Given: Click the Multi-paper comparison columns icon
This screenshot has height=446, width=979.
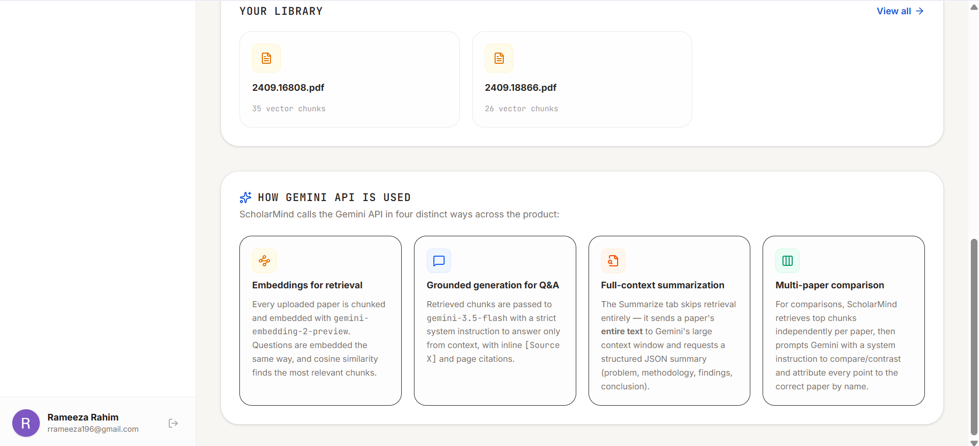Looking at the screenshot, I should [788, 261].
